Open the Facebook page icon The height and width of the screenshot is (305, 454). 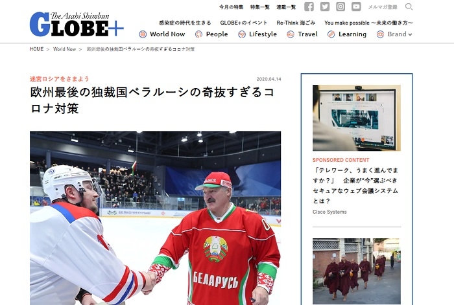(309, 6)
